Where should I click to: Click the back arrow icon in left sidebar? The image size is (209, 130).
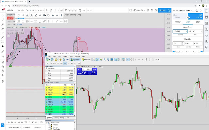click(x=3, y=46)
